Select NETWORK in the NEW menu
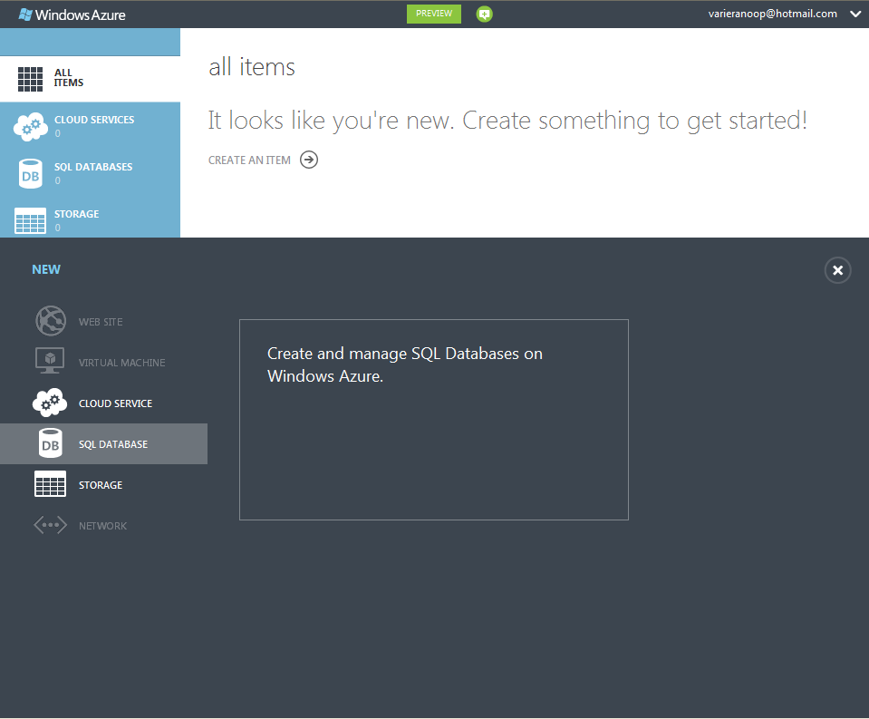 [103, 526]
